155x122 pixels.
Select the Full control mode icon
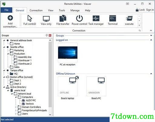tap(30, 18)
